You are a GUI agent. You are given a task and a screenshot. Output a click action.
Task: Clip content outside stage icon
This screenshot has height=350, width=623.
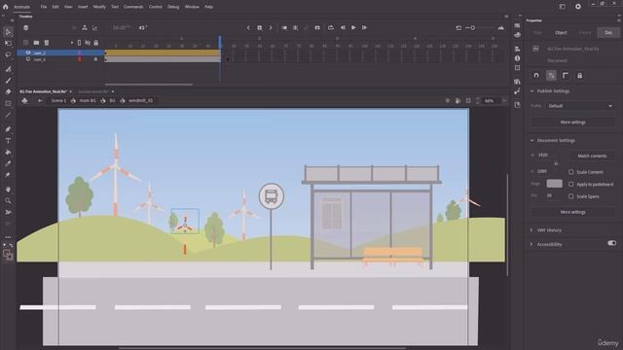[x=468, y=101]
